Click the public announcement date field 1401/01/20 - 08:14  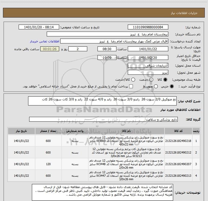[x=39, y=27]
